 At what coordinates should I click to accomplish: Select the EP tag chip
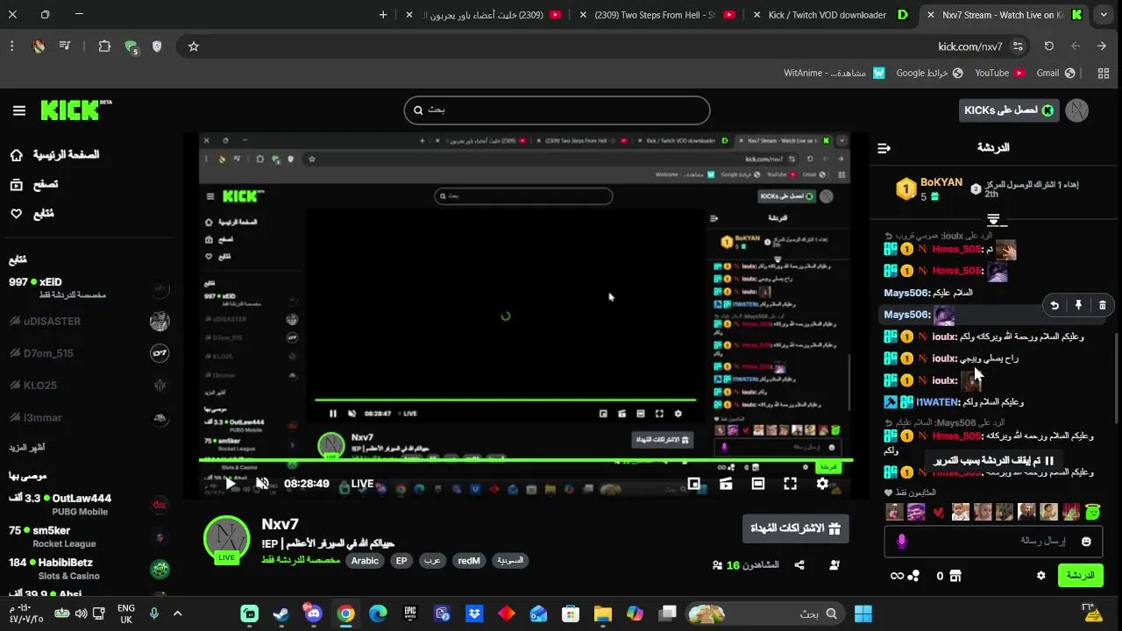tap(401, 561)
